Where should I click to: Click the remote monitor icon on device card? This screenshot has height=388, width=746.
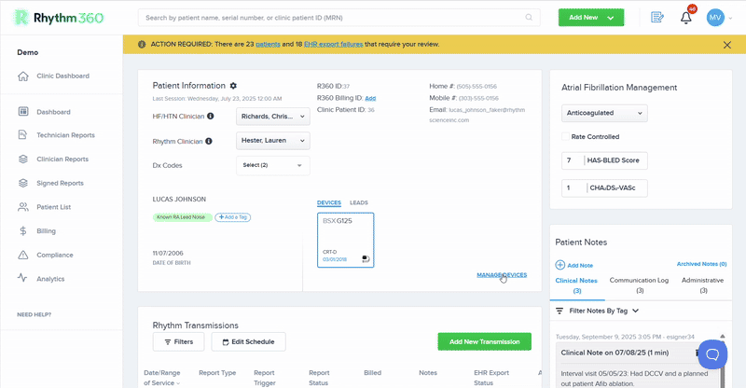point(366,259)
